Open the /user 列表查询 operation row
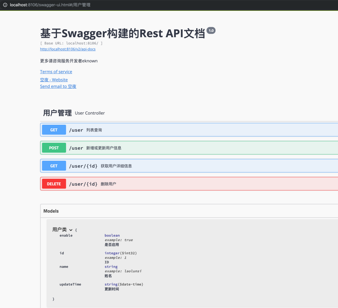This screenshot has height=308, width=338. tap(169, 130)
